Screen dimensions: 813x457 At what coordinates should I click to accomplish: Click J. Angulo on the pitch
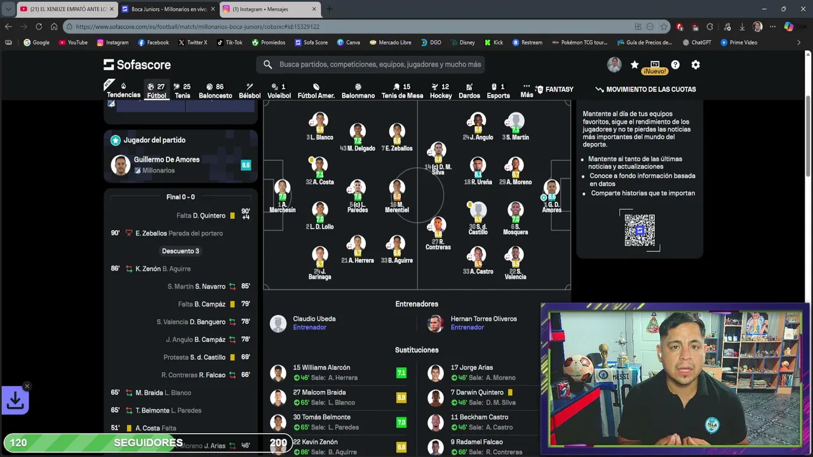478,127
